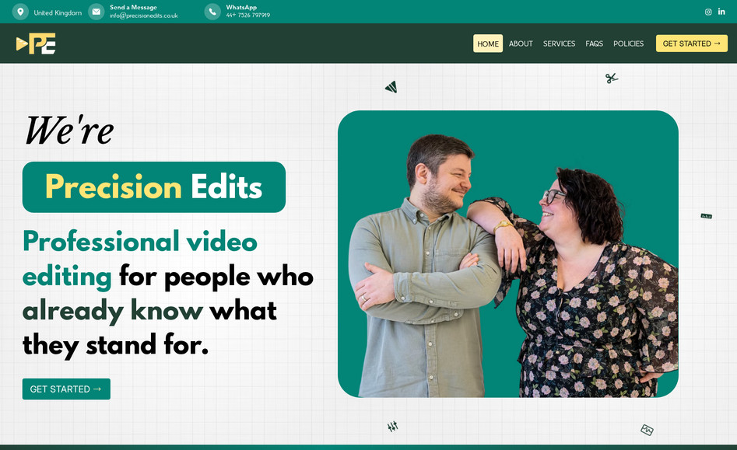This screenshot has width=737, height=450.
Task: Open the Instagram profile icon
Action: [708, 12]
